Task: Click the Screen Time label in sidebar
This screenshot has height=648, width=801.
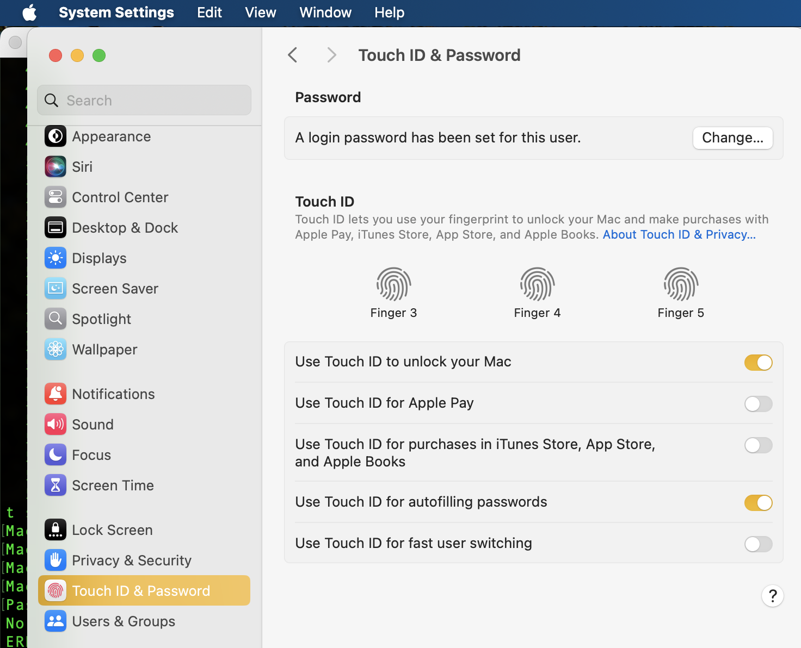Action: pos(113,485)
